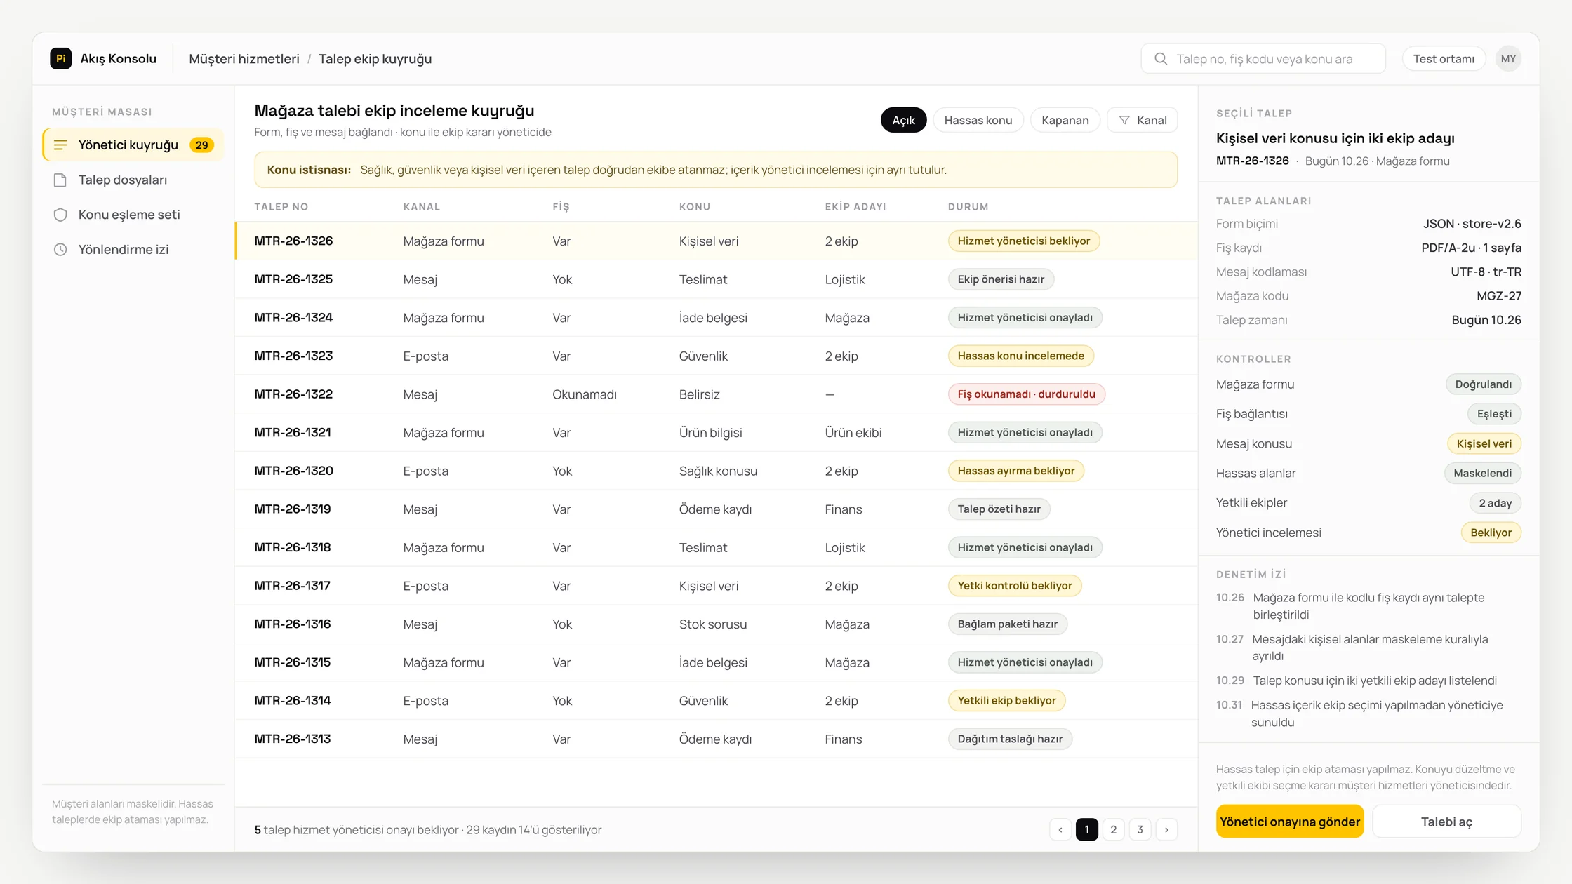Screen dimensions: 1572x884
Task: Click Hizmet yöneticisi bekliyor status badge
Action: 1023,241
